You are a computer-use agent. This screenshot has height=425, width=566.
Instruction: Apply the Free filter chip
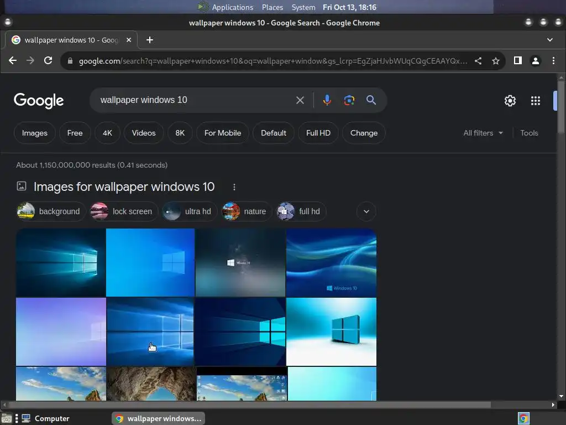(x=75, y=133)
